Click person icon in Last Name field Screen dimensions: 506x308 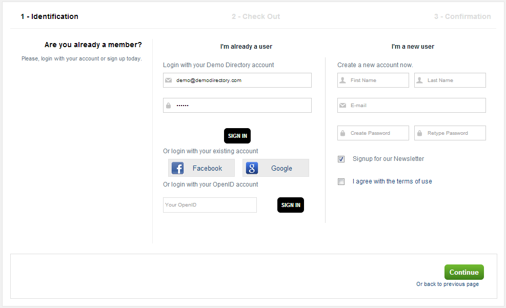pos(419,80)
